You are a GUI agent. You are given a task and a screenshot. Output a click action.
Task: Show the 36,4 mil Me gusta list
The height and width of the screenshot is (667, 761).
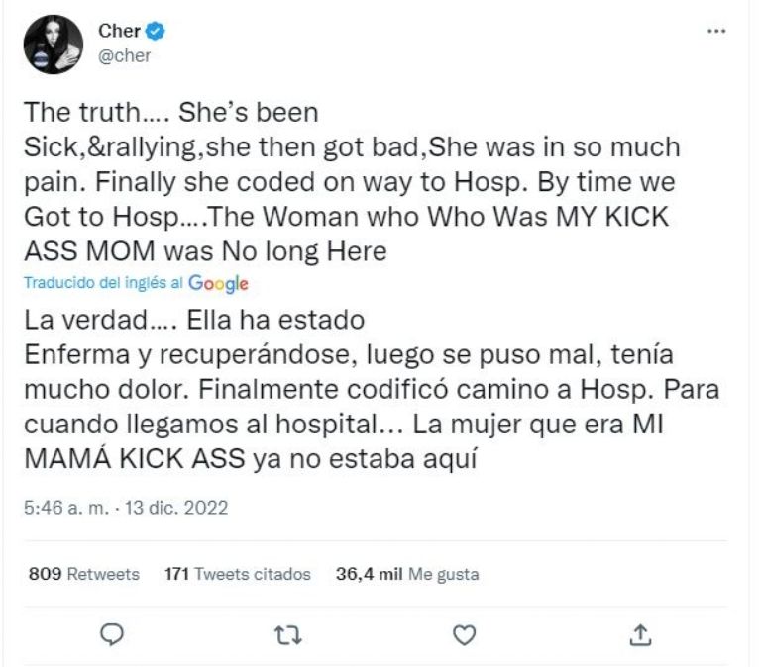(x=407, y=574)
